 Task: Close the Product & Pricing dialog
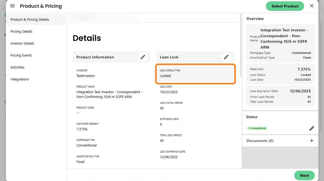click(312, 6)
